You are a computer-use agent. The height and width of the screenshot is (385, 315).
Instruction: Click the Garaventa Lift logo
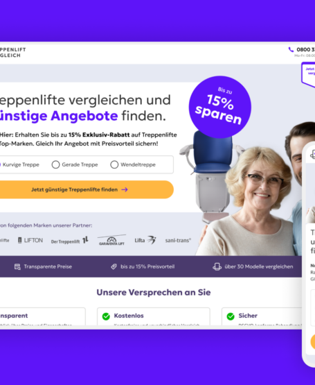coord(111,240)
